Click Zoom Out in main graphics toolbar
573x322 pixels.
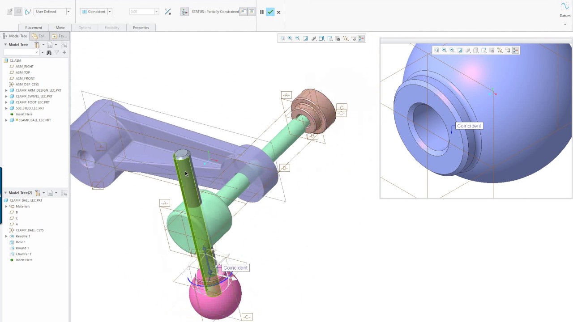pyautogui.click(x=298, y=38)
